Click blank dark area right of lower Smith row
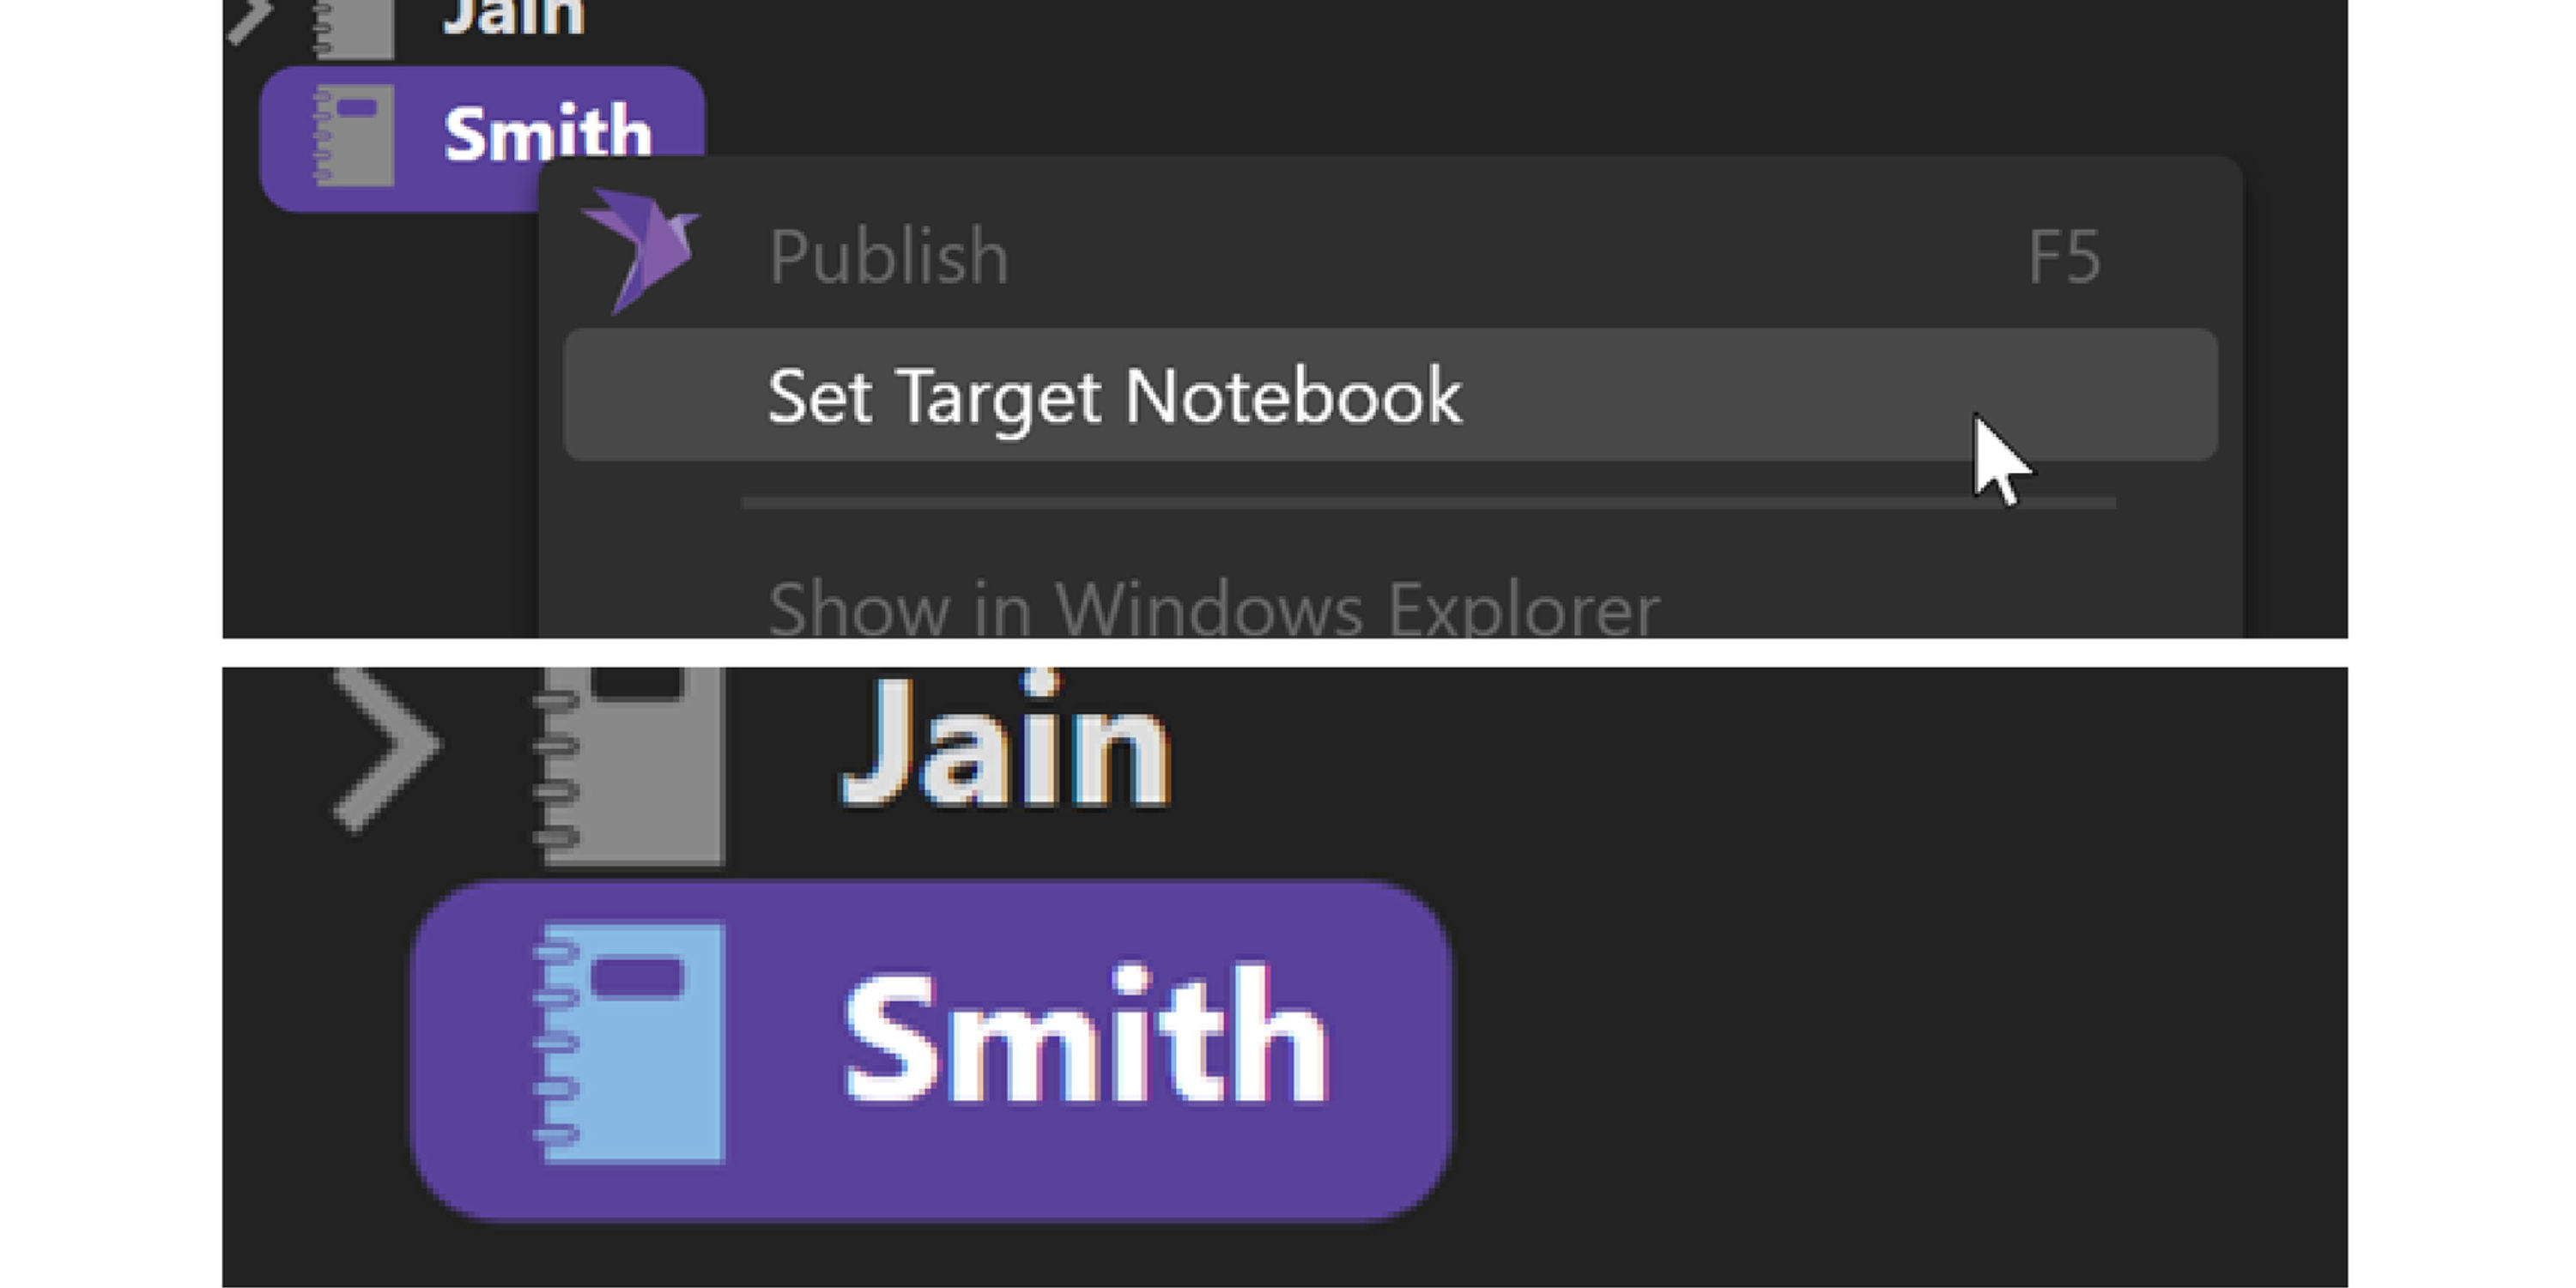The width and height of the screenshot is (2576, 1288). pyautogui.click(x=1900, y=1050)
